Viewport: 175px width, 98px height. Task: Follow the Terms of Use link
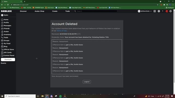pos(62,31)
